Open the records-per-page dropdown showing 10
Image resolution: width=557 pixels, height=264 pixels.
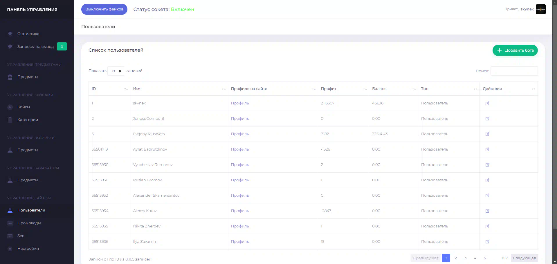pos(116,71)
